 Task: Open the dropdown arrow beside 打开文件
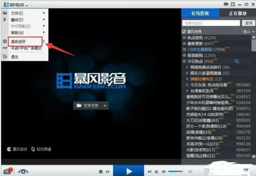pos(105,106)
